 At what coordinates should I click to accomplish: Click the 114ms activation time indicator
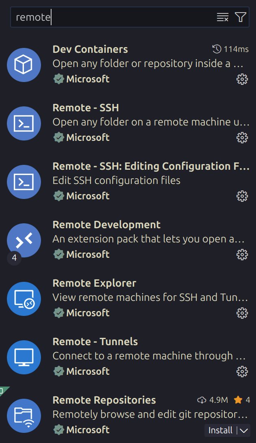[x=230, y=49]
